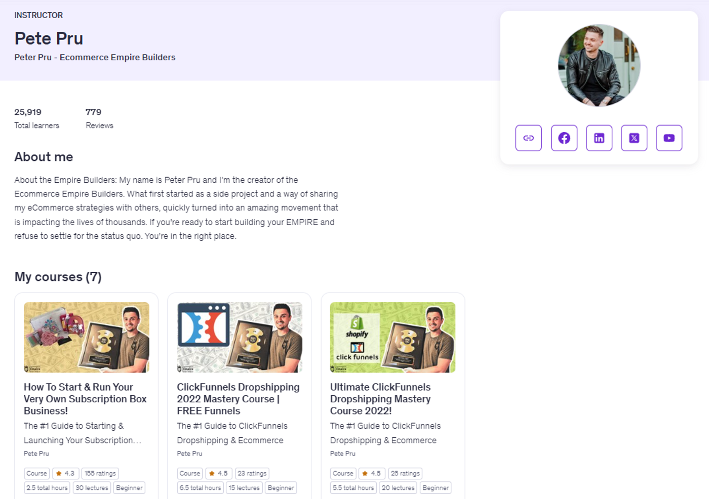Open the Ultimate ClickFunnels Dropshipping course thumbnail

(392, 338)
